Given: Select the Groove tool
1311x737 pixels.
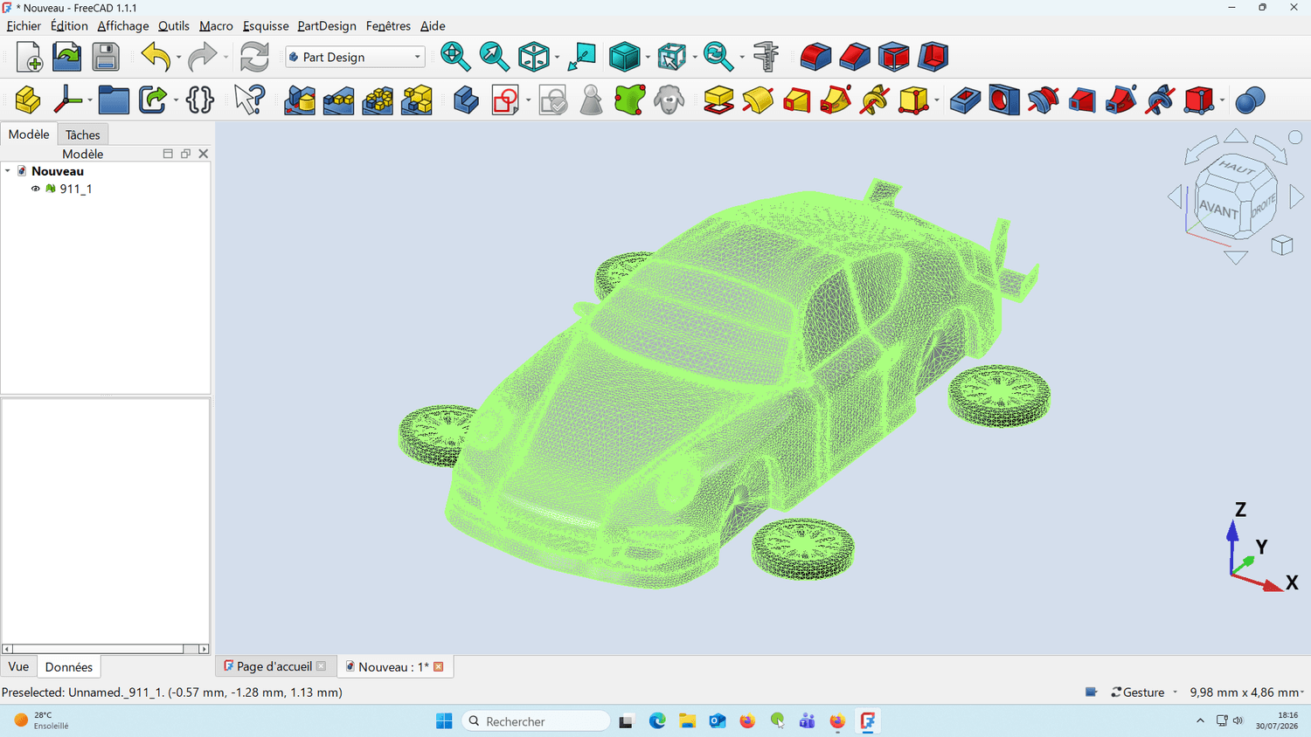Looking at the screenshot, I should [1043, 100].
